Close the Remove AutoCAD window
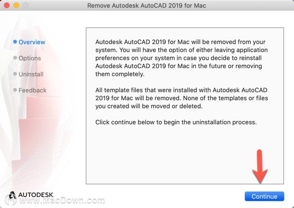 click(7, 5)
